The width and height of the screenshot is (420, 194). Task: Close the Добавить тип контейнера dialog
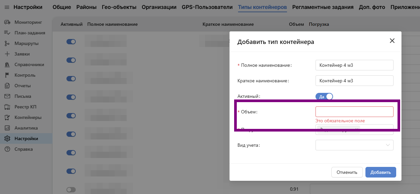click(392, 41)
